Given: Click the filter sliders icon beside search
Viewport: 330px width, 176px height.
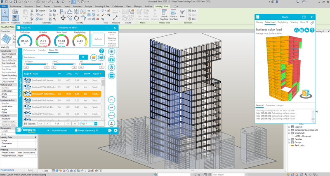Looking at the screenshot, I should point(101,57).
